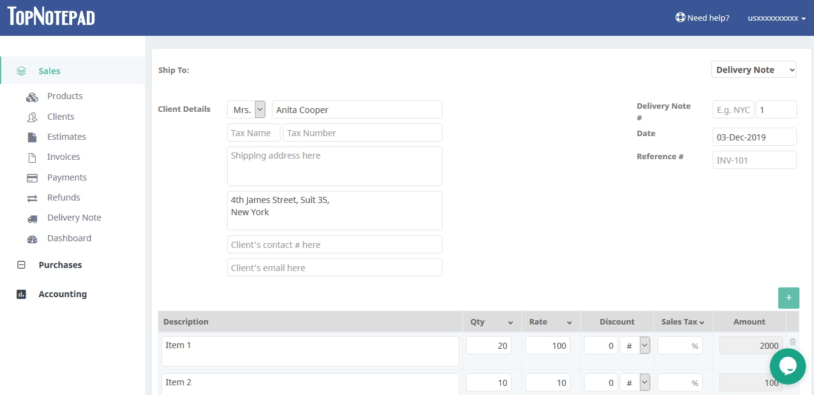Open Payments using the card icon
This screenshot has width=814, height=395.
pyautogui.click(x=32, y=177)
